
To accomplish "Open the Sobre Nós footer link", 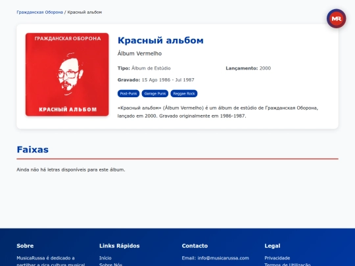I will click(110, 265).
